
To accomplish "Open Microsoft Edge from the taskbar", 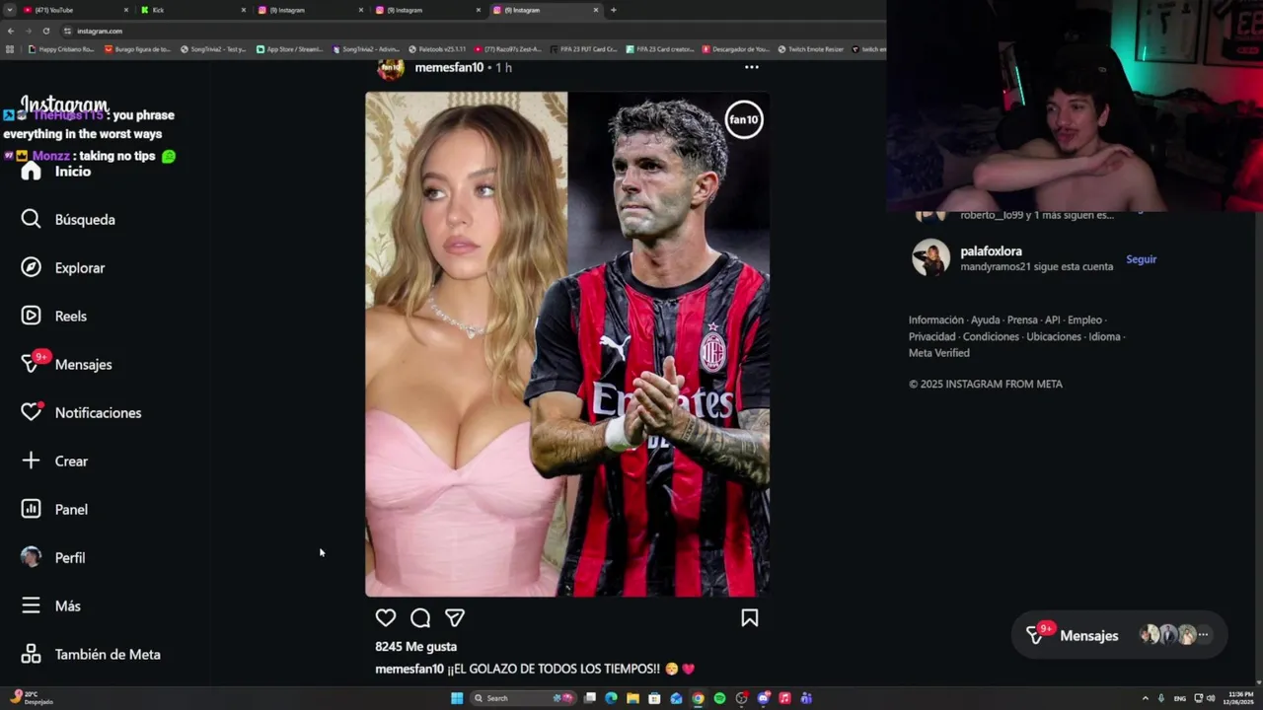I will [x=611, y=698].
